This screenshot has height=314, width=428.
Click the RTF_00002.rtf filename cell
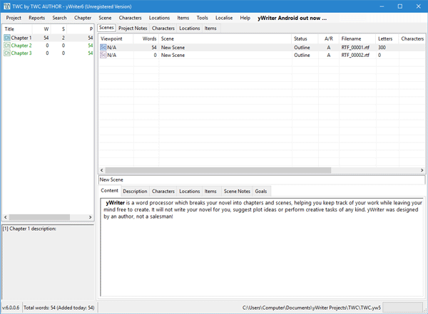[x=355, y=55]
